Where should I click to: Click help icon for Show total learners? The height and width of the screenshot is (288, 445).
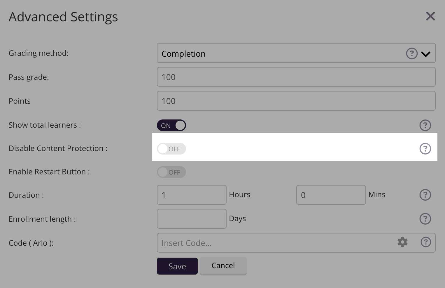425,125
